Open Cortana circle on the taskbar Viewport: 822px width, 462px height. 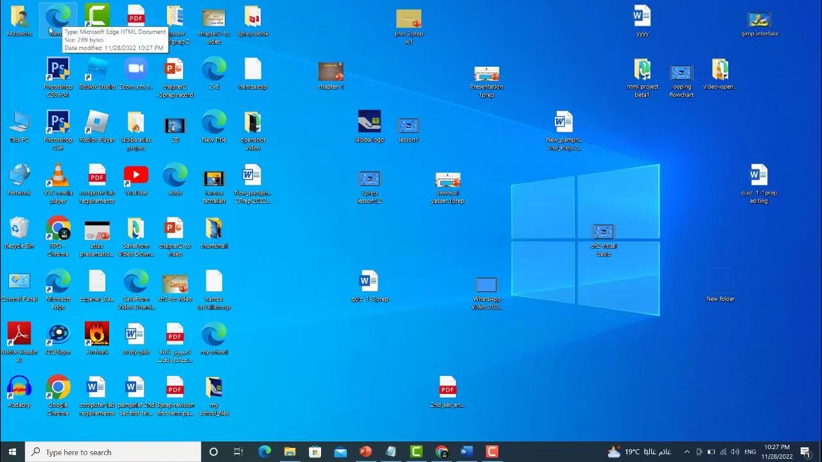coord(214,452)
